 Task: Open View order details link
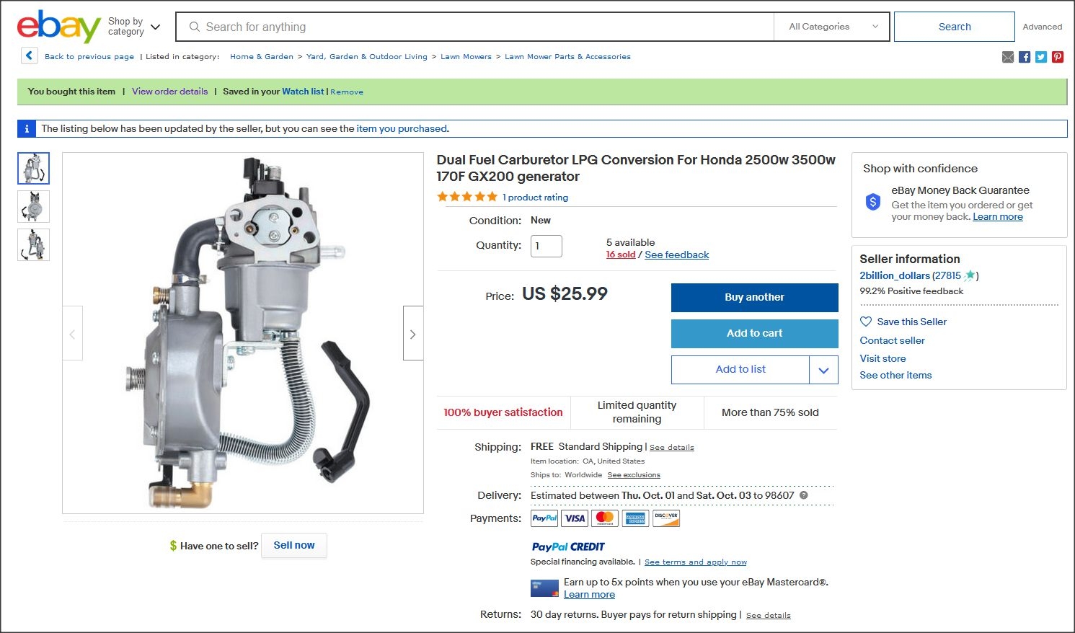[x=169, y=92]
